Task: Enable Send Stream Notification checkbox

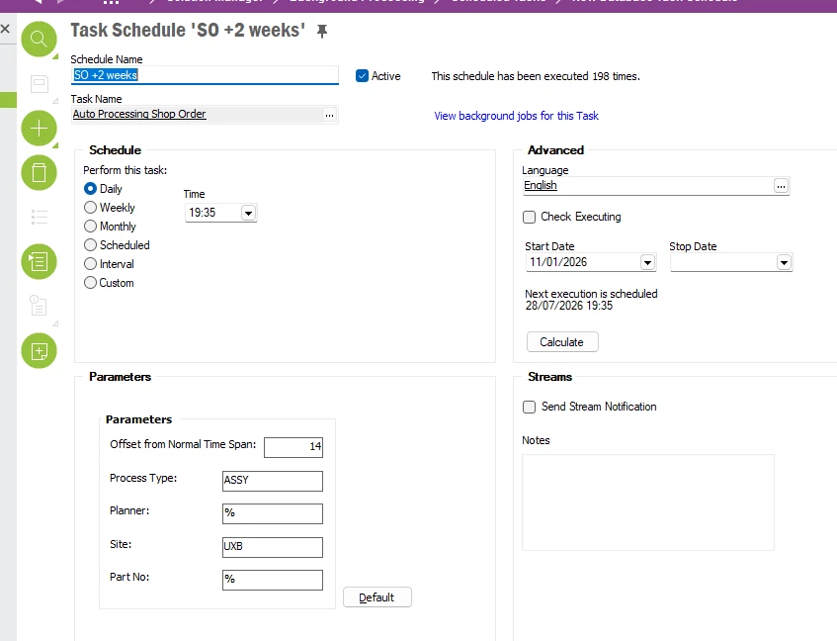Action: pyautogui.click(x=529, y=407)
